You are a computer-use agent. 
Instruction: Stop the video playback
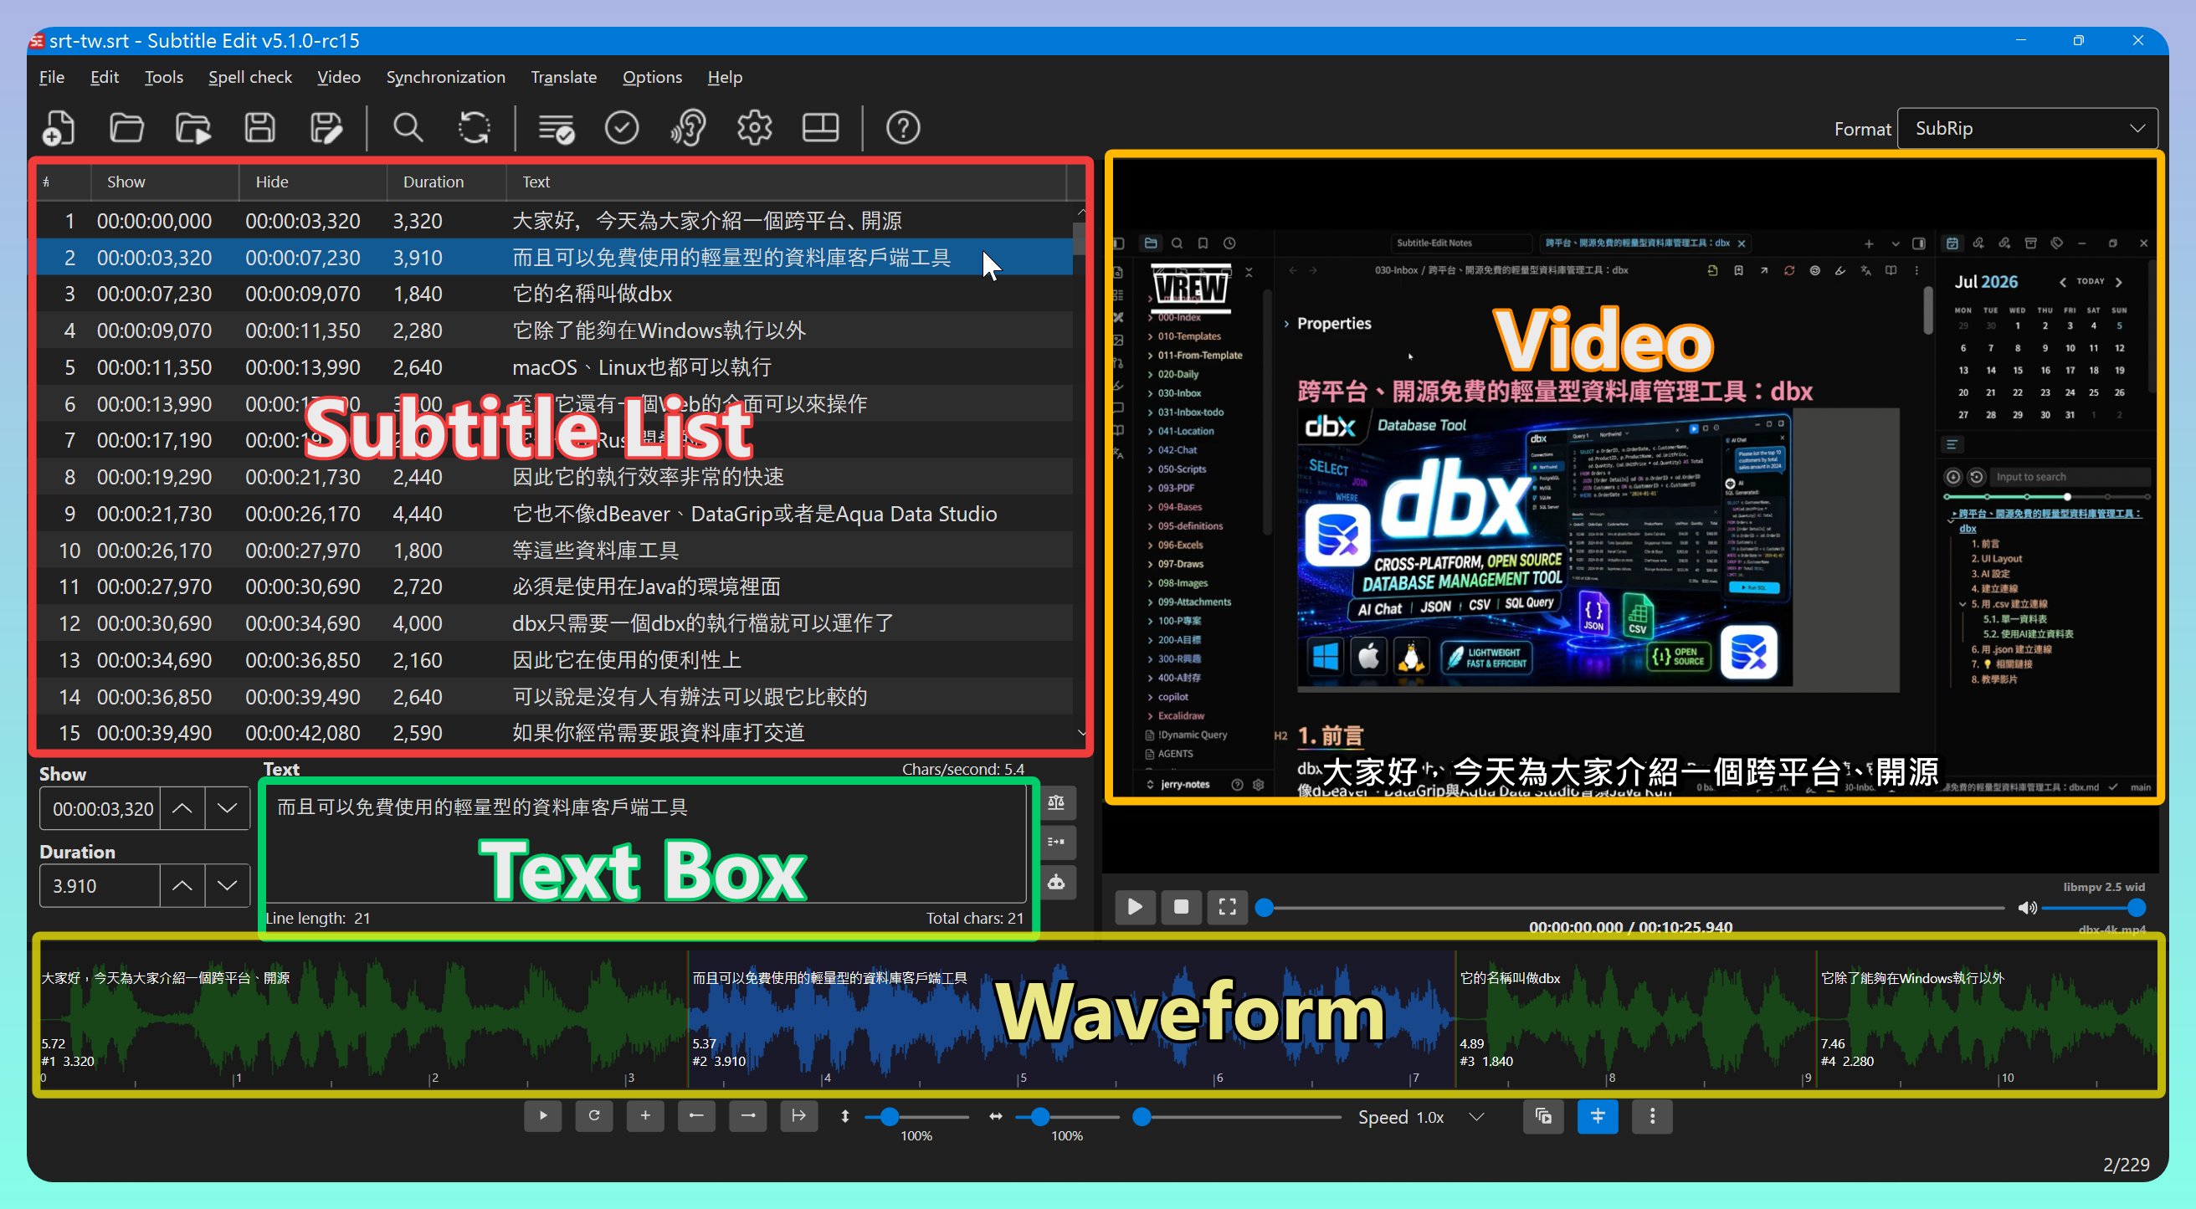coord(1181,906)
